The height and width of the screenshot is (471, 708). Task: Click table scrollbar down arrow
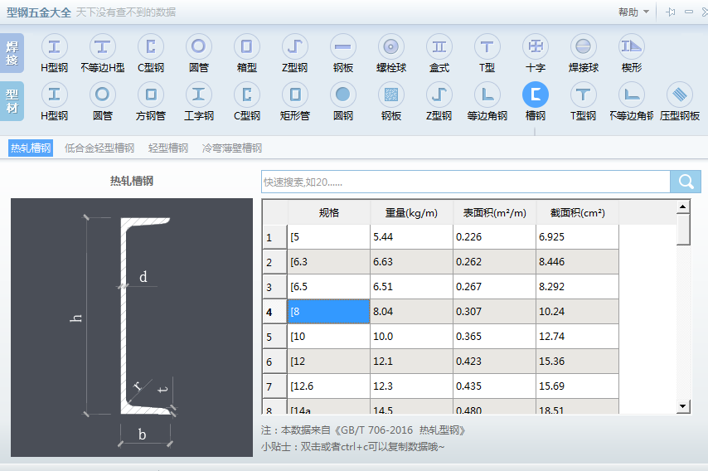pyautogui.click(x=683, y=406)
